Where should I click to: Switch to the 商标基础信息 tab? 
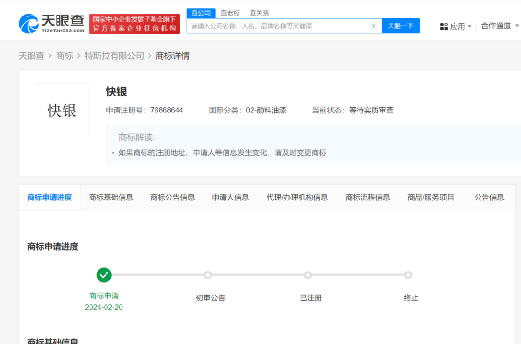(x=111, y=198)
